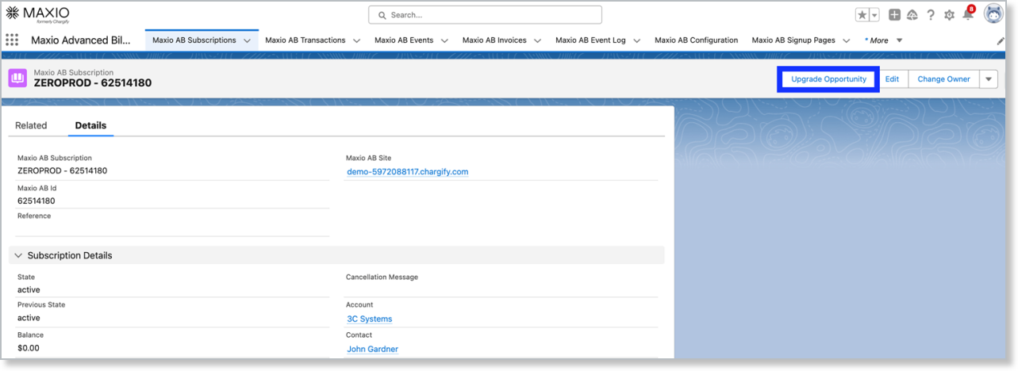View notifications bell icon

[967, 15]
